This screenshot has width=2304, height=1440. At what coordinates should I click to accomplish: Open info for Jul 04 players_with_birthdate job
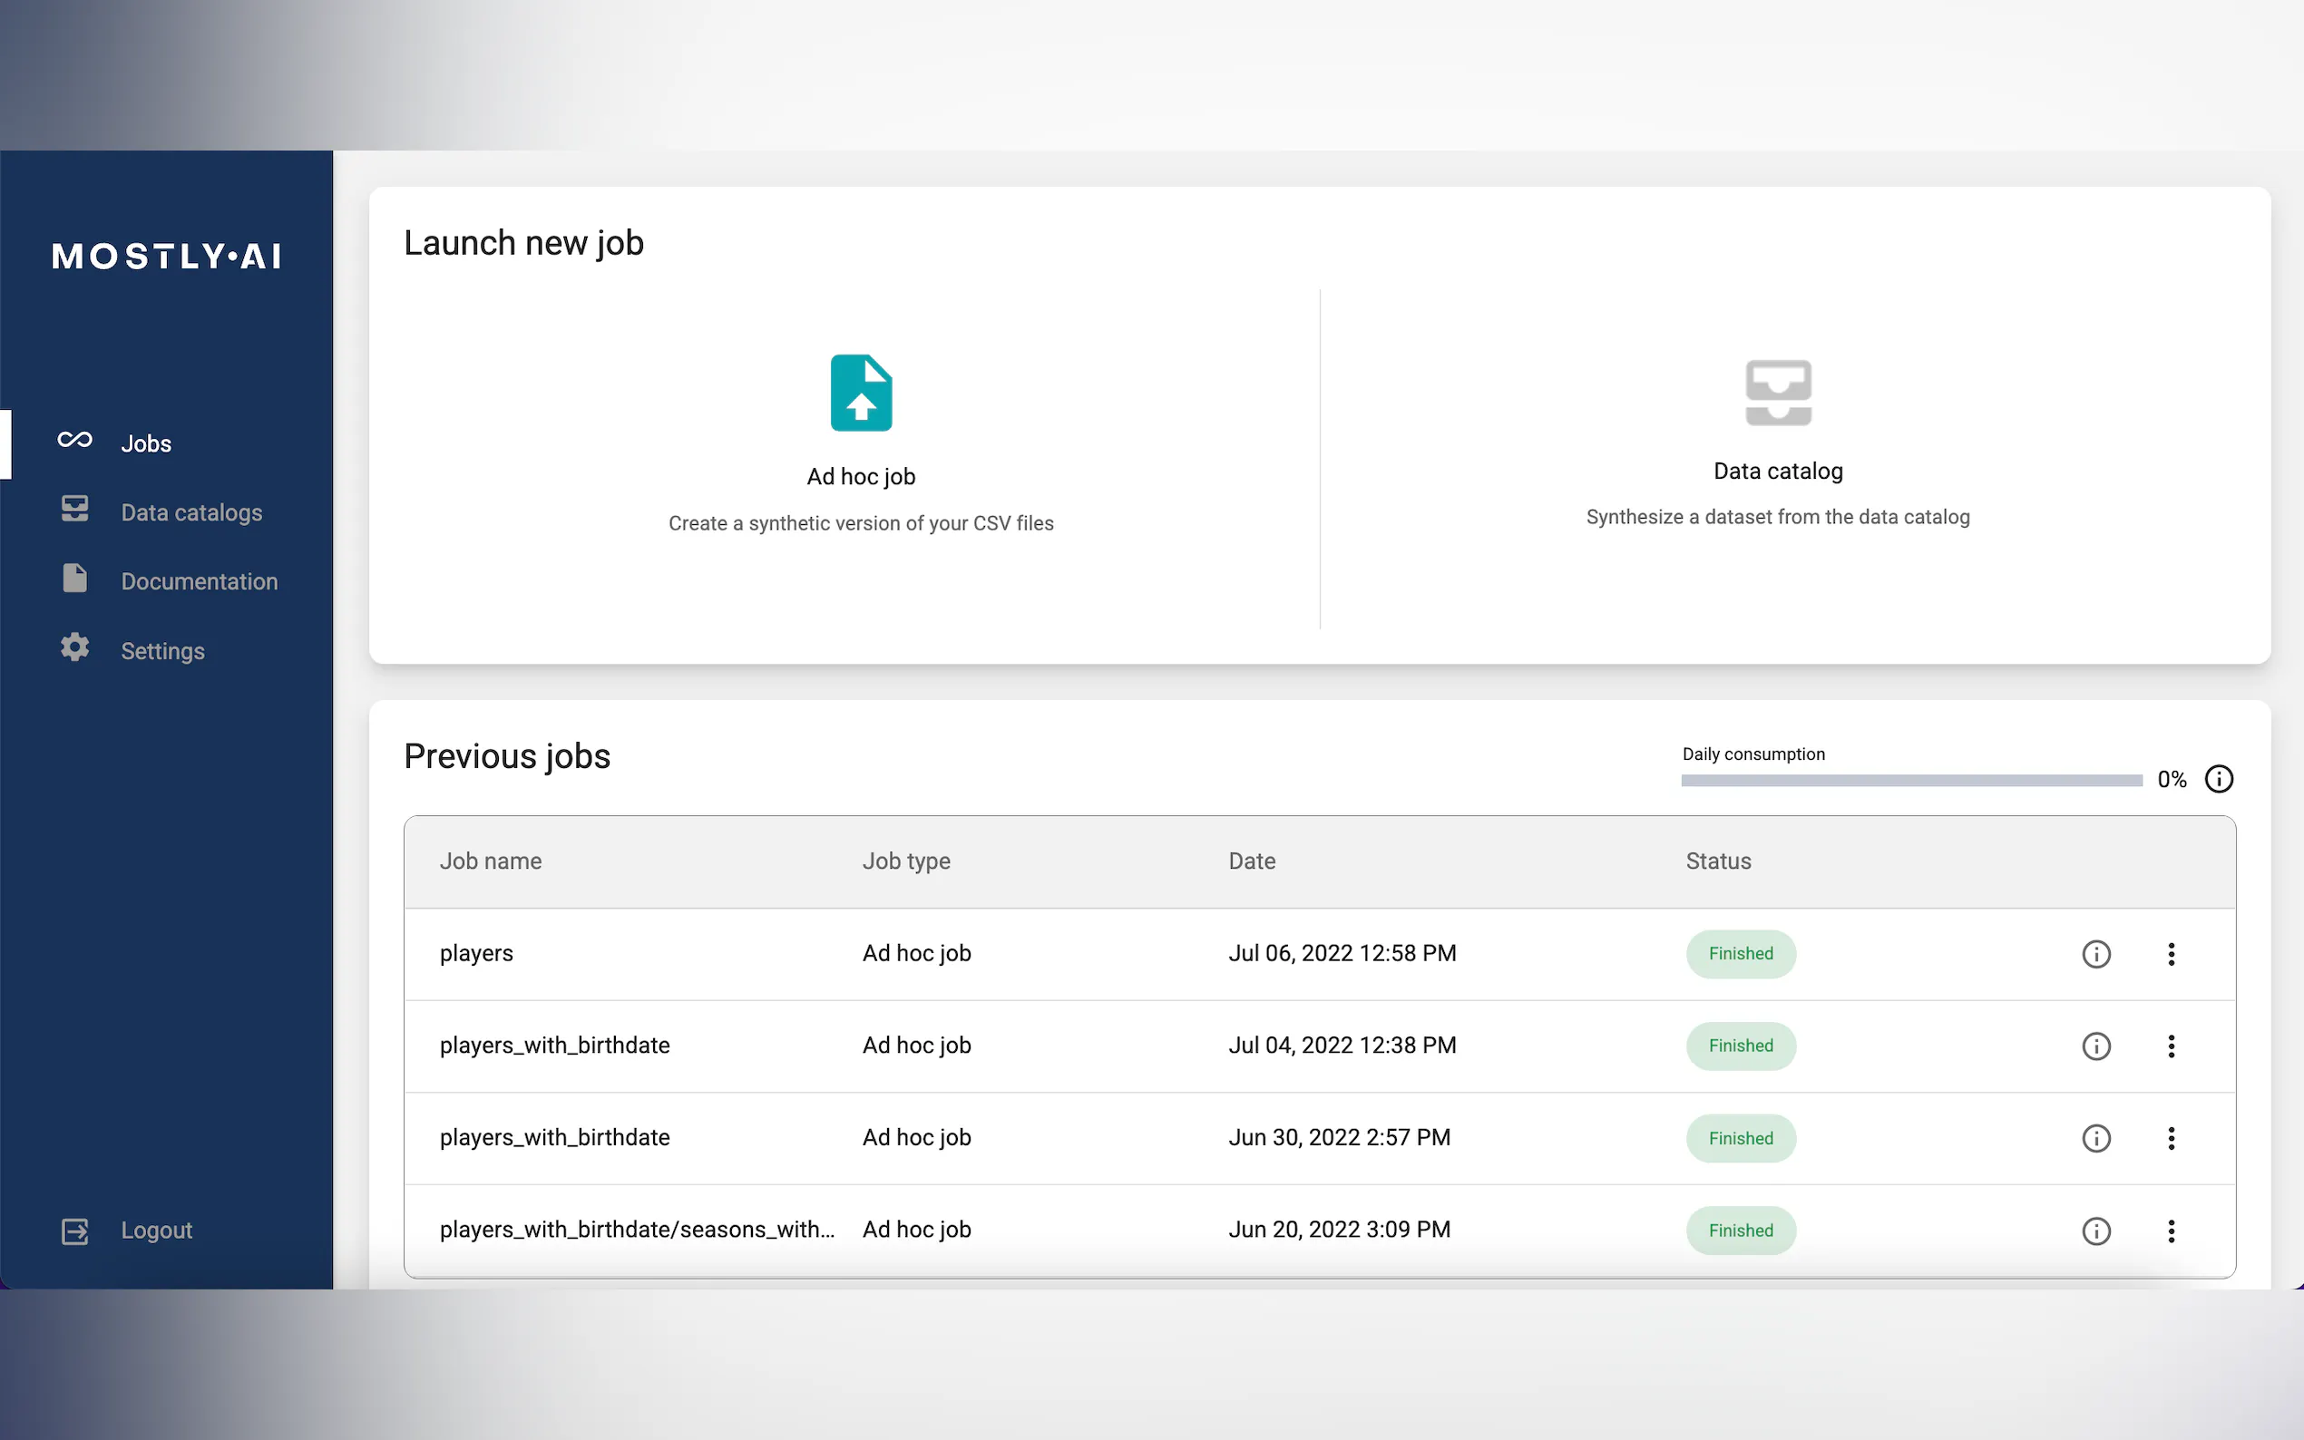[2095, 1046]
